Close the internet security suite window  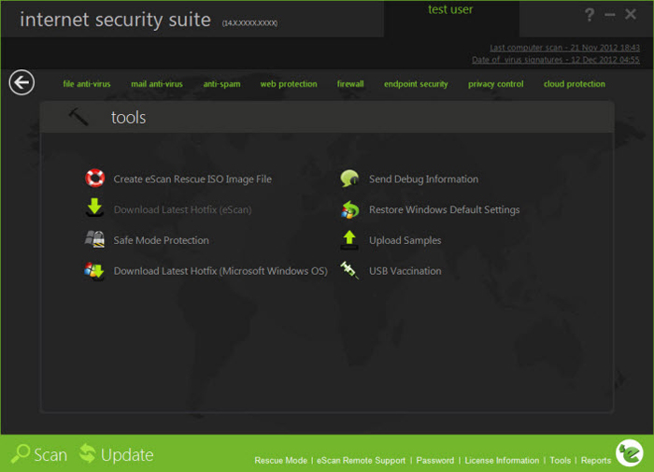point(631,14)
